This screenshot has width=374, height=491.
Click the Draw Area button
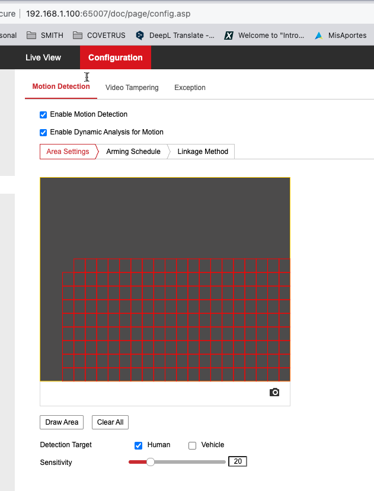(62, 422)
